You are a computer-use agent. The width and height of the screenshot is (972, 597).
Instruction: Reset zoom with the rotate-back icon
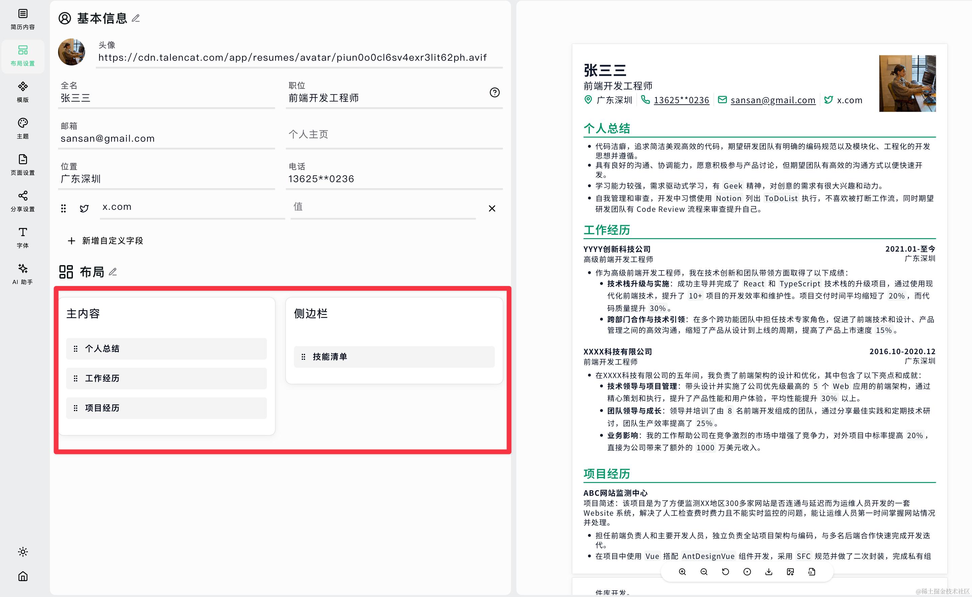(x=726, y=572)
